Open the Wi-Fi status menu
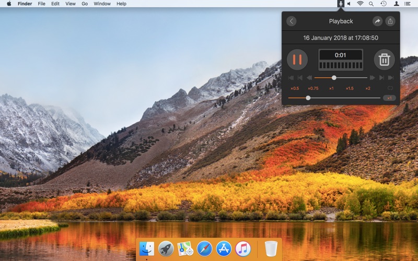This screenshot has width=418, height=261. tap(360, 4)
